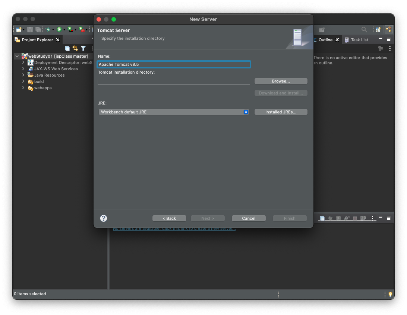Click Run External Tools toolbox icon
Screen dimensions: 407x315
82,29
